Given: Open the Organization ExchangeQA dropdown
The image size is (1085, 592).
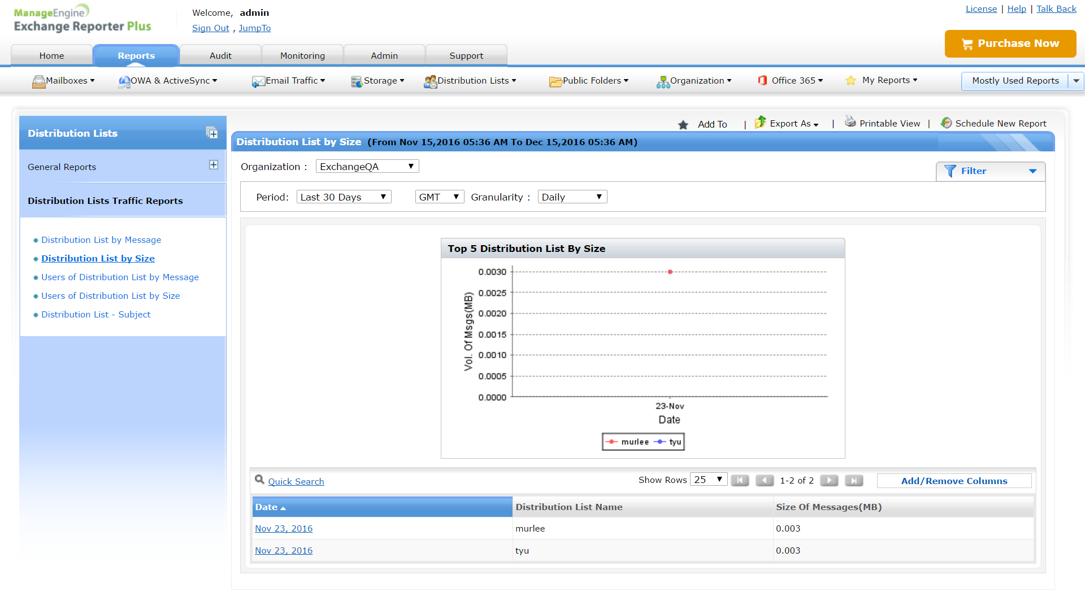Looking at the screenshot, I should coord(367,166).
